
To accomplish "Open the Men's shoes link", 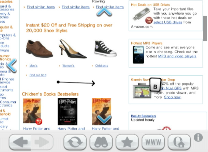I will 33,65.
